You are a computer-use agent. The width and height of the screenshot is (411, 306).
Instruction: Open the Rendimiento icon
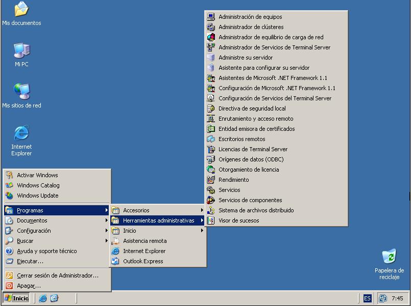[x=211, y=180]
